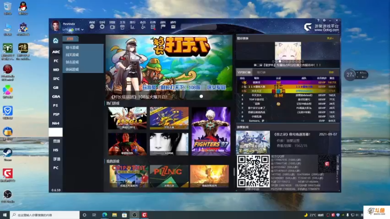Select the PC sidebar tab
Screen dimensions: 390x219
tap(56, 168)
